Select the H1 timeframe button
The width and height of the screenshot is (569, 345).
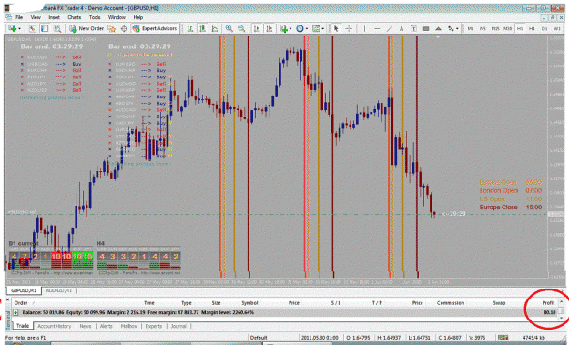[520, 28]
